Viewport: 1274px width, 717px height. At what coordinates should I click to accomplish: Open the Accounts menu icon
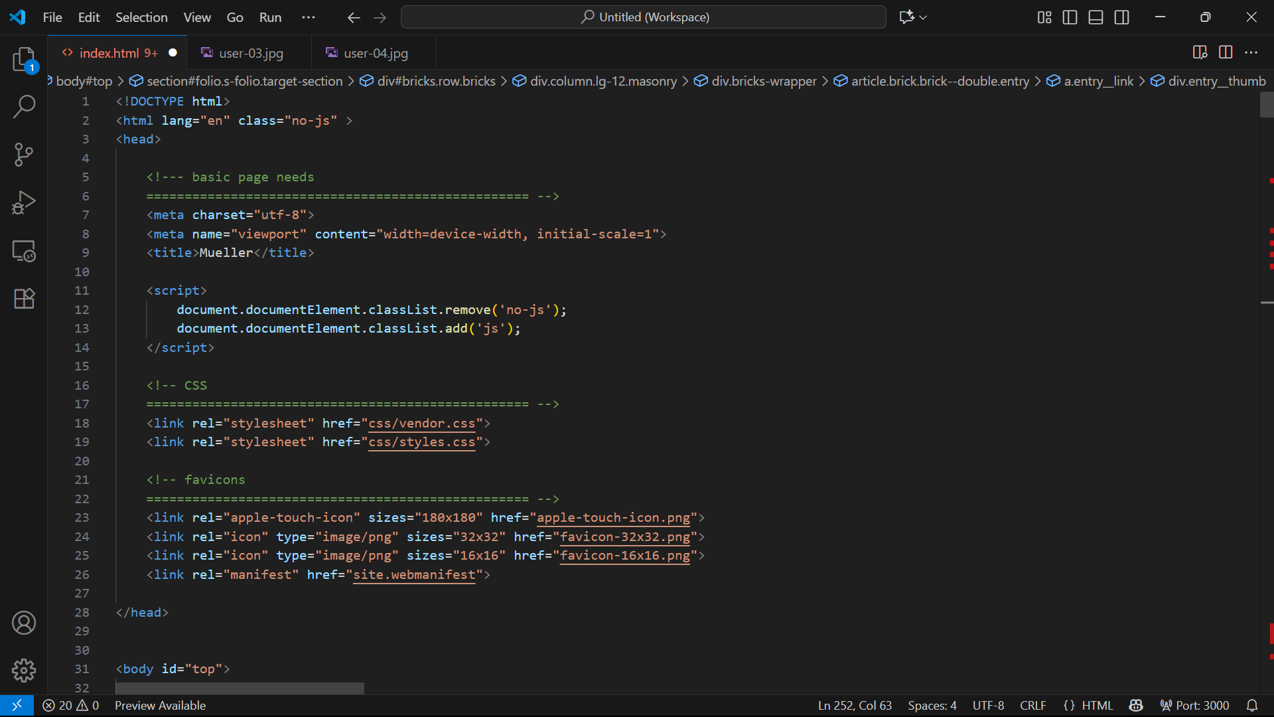(24, 623)
